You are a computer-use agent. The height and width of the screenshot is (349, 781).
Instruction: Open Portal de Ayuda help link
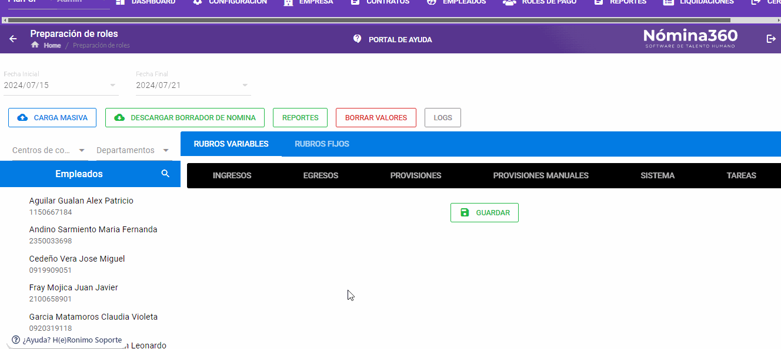[x=393, y=39]
